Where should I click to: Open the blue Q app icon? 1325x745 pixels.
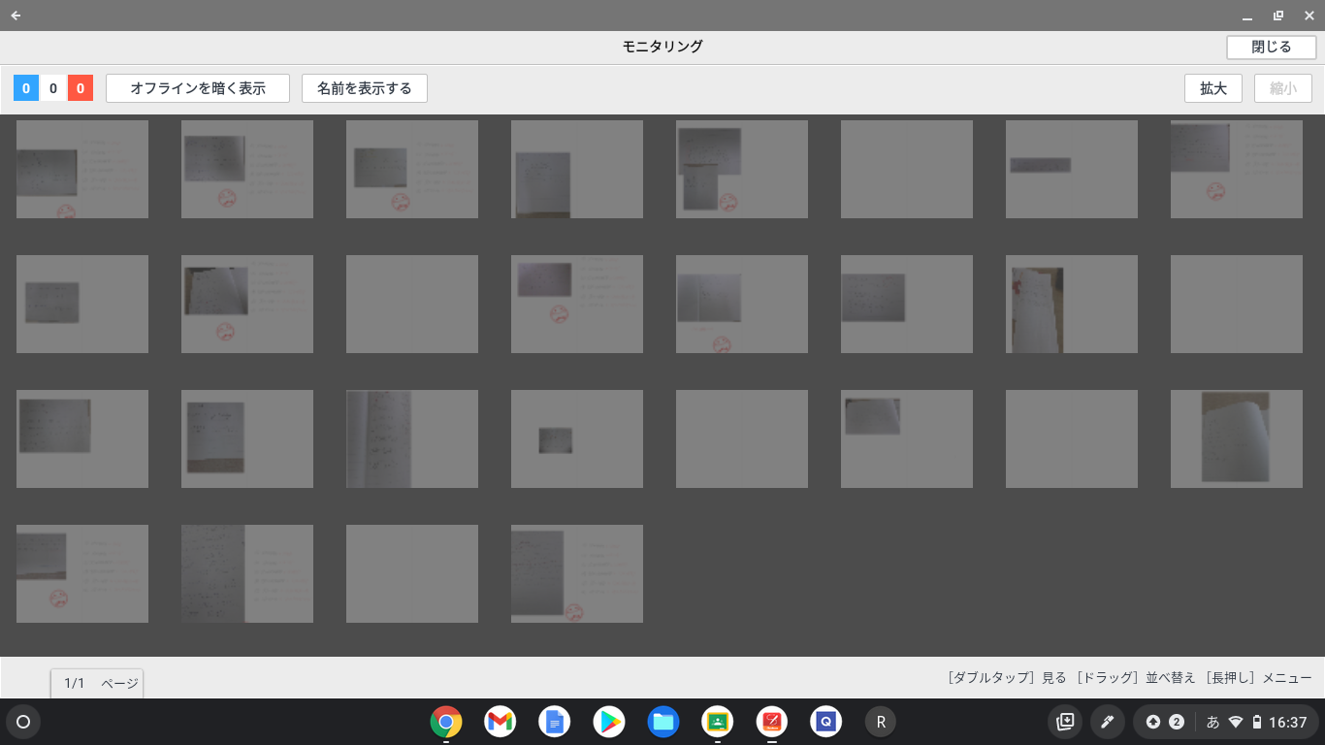pyautogui.click(x=826, y=722)
